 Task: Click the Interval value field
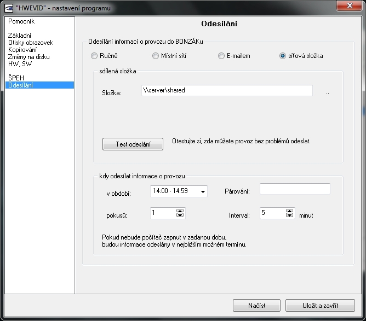273,213
